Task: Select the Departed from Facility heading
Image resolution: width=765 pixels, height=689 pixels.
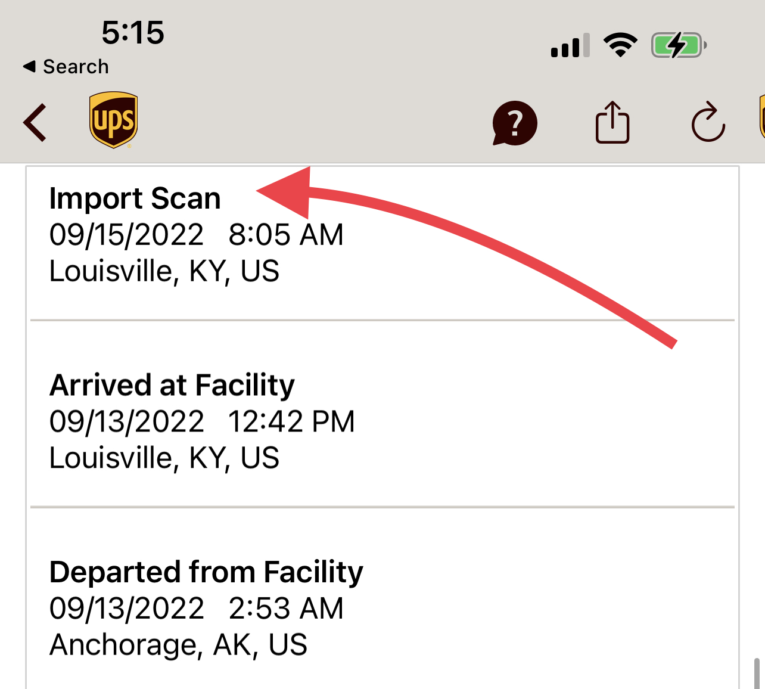Action: click(x=206, y=572)
